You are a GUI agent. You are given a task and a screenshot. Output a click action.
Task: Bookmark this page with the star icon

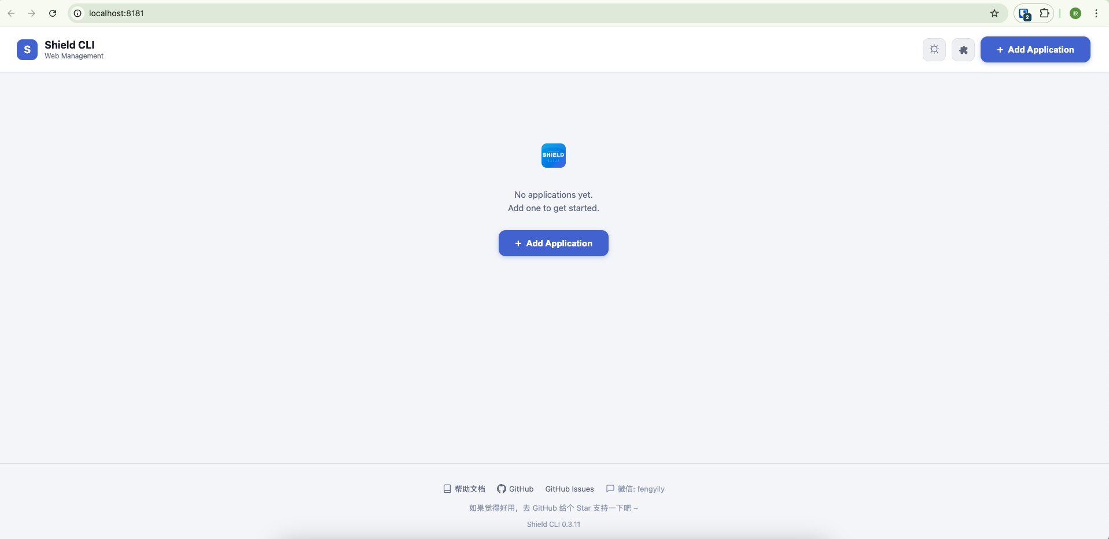[x=994, y=13]
